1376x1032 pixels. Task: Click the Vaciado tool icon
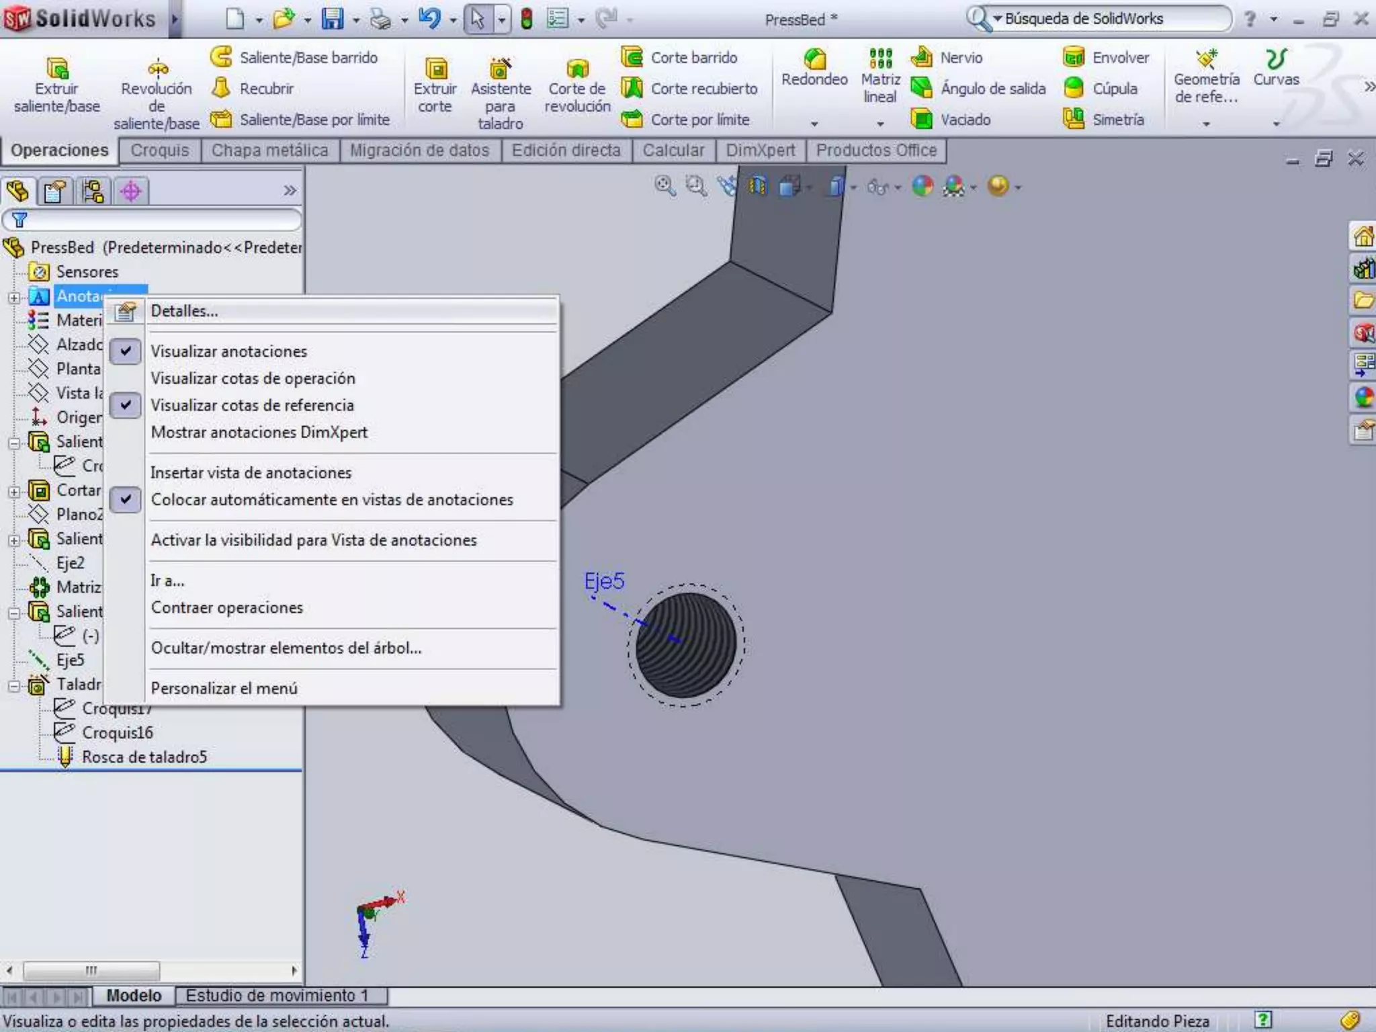[922, 120]
